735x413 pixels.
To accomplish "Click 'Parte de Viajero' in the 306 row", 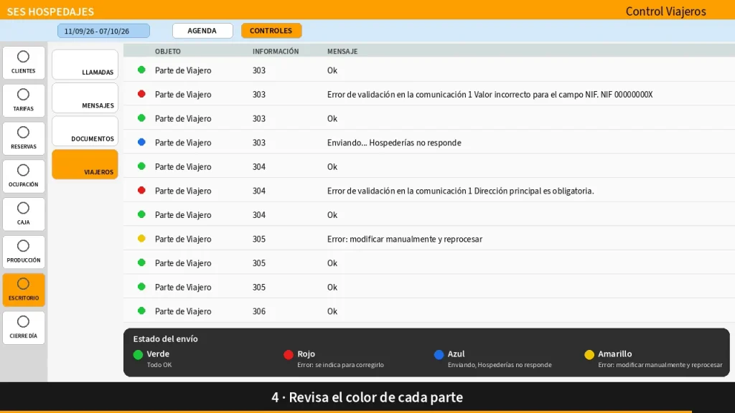I will [x=183, y=311].
